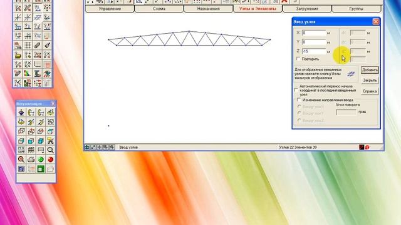
Task: Select the Вокруг оси Y radio button
Action: click(x=299, y=112)
